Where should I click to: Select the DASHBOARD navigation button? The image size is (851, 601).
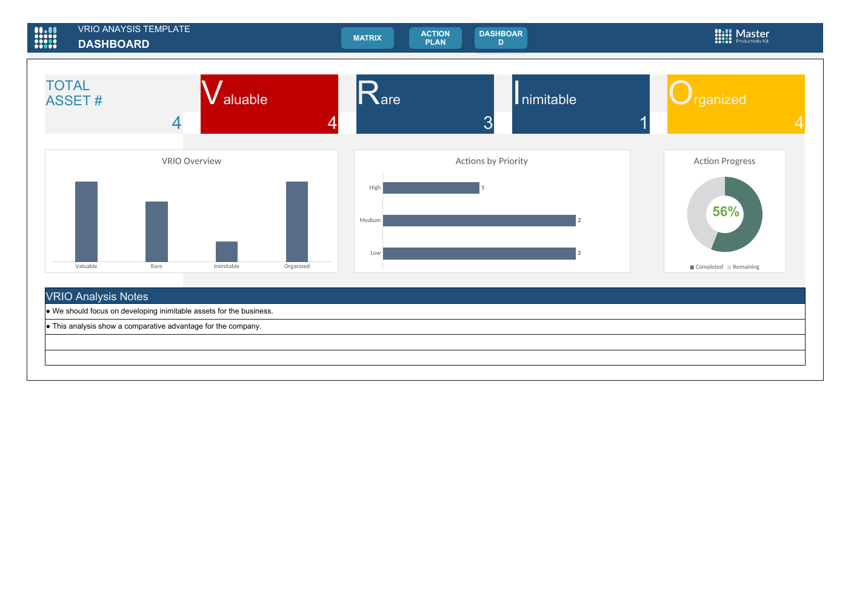[501, 38]
